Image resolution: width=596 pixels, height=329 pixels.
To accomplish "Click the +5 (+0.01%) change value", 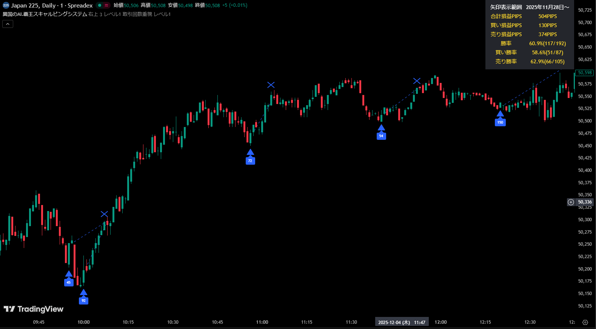I will (235, 5).
